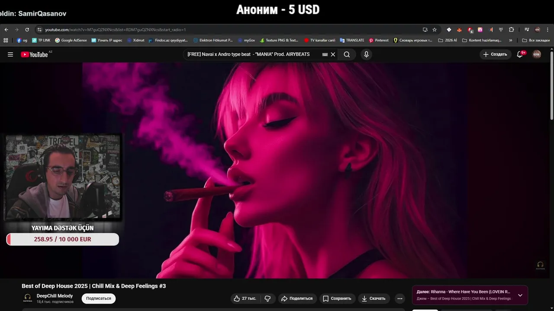Expand the Kontent hazirlamaq bookmark folder

[482, 40]
